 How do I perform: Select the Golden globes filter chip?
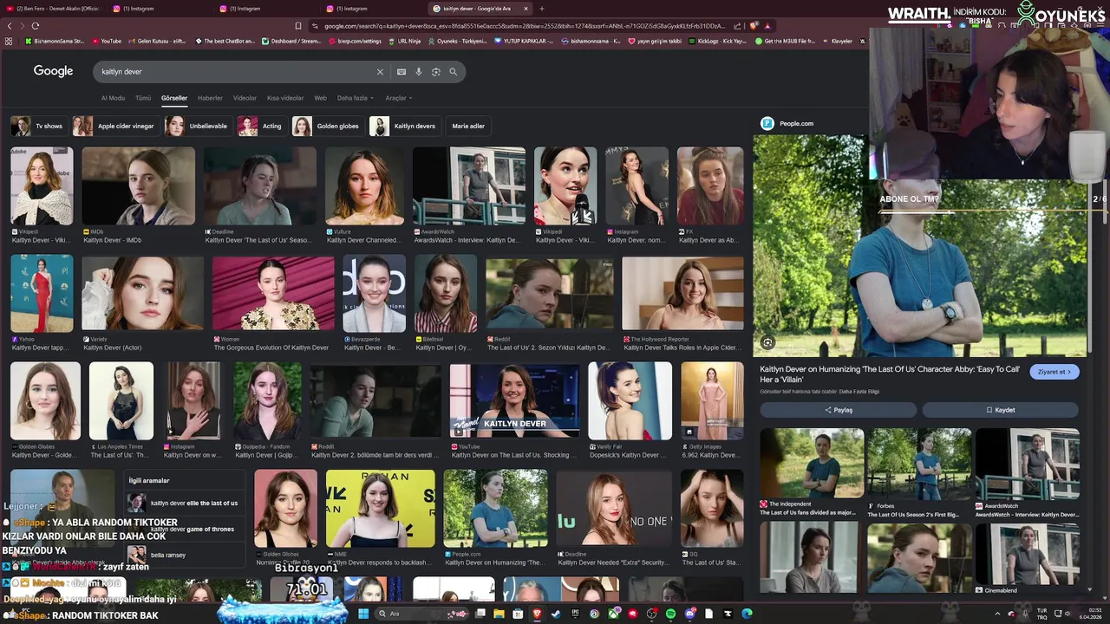coord(327,126)
